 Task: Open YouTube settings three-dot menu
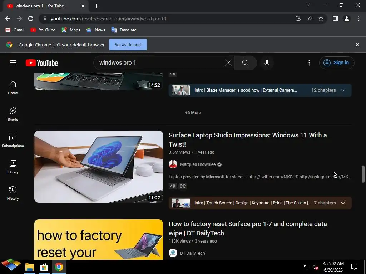pyautogui.click(x=309, y=63)
